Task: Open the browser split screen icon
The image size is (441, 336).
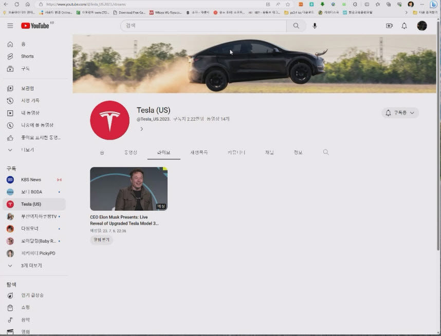Action: 367,4
